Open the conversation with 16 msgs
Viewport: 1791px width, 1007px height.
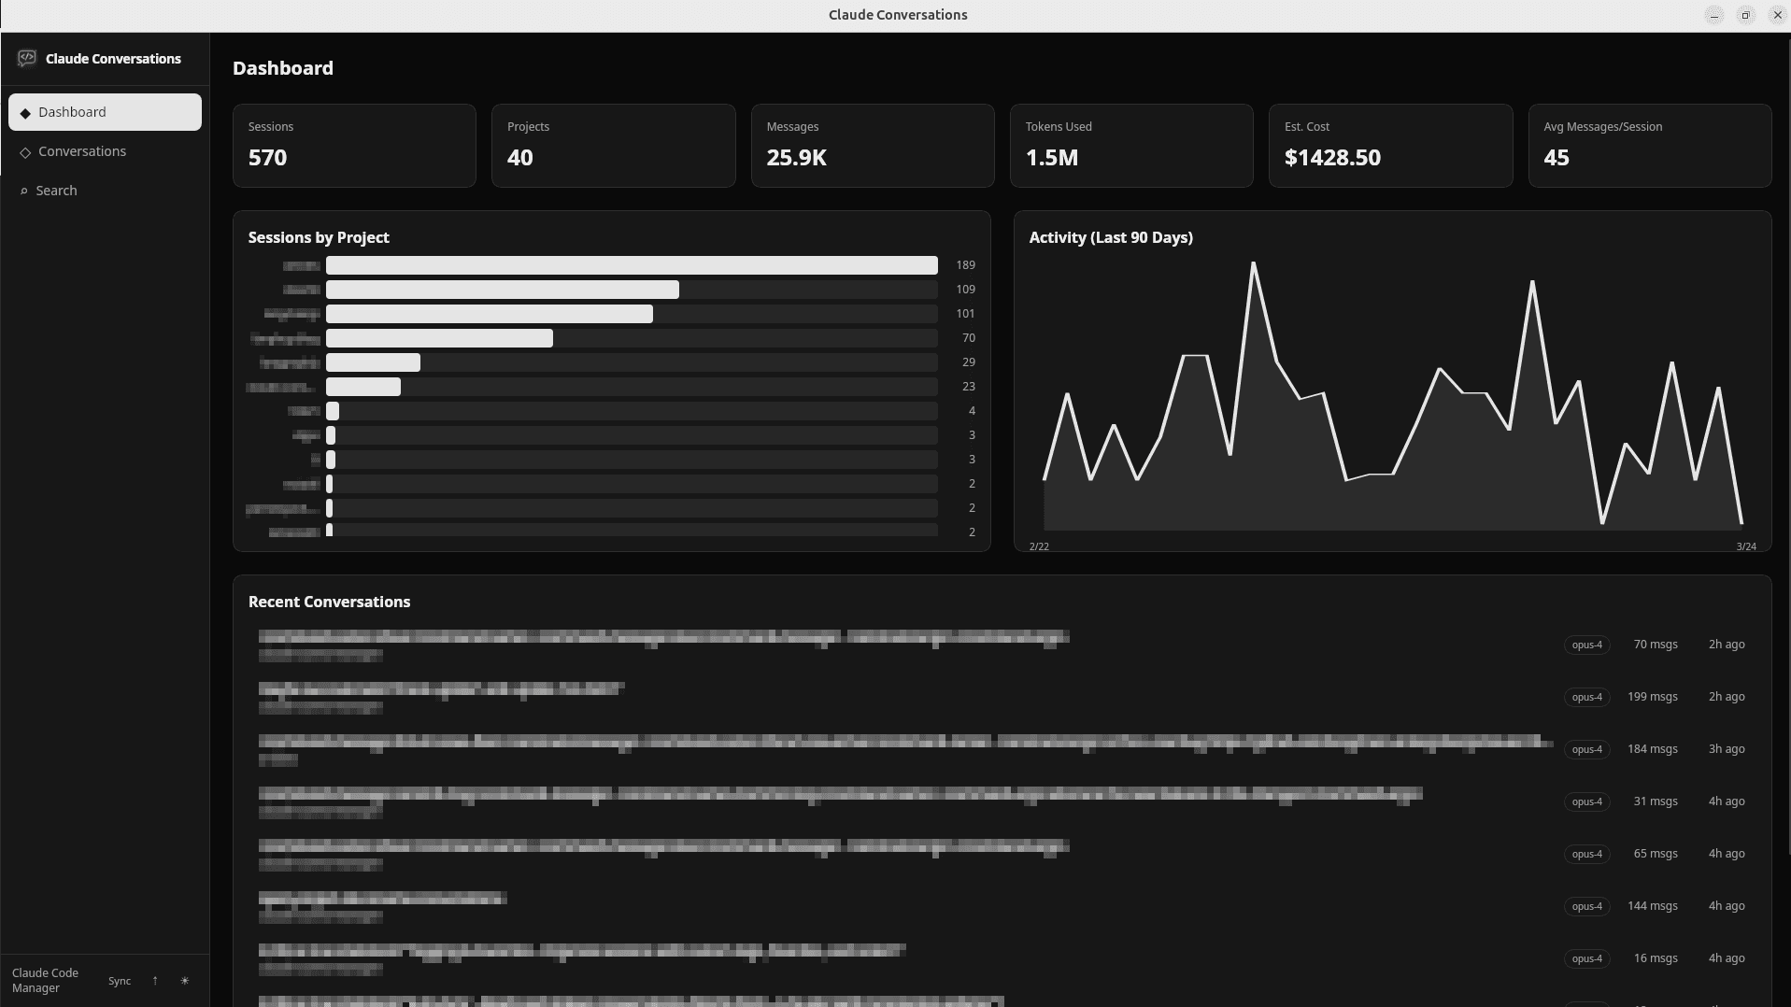[x=581, y=958]
